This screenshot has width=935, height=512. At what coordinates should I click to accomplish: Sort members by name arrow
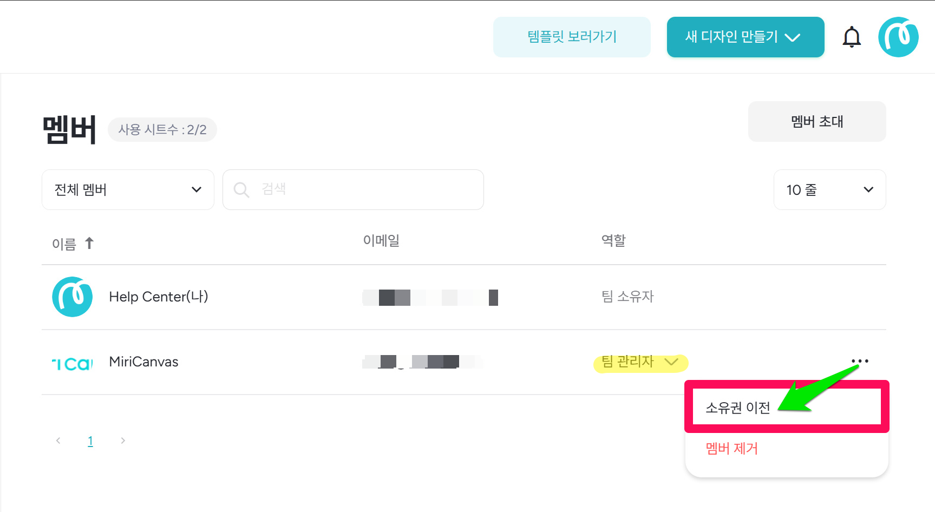(x=89, y=244)
